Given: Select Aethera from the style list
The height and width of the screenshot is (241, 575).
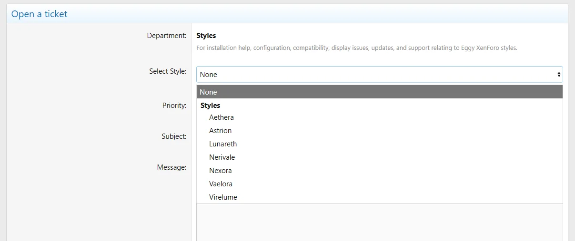Looking at the screenshot, I should pos(379,117).
